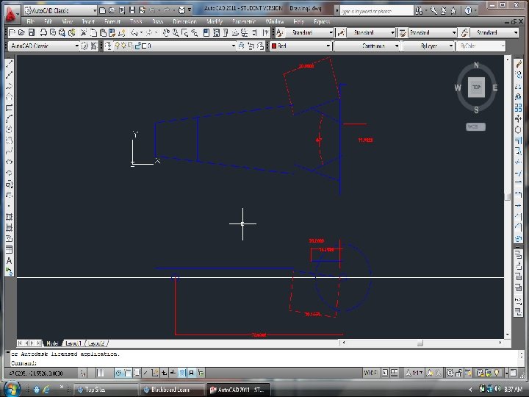The image size is (529, 397).
Task: Switch to the Layout2 tab
Action: pyautogui.click(x=96, y=343)
